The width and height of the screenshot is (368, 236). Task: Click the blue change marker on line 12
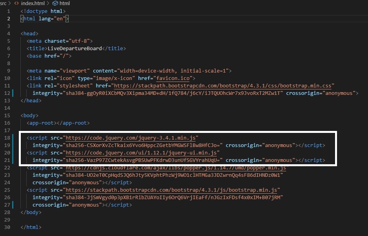click(x=13, y=93)
